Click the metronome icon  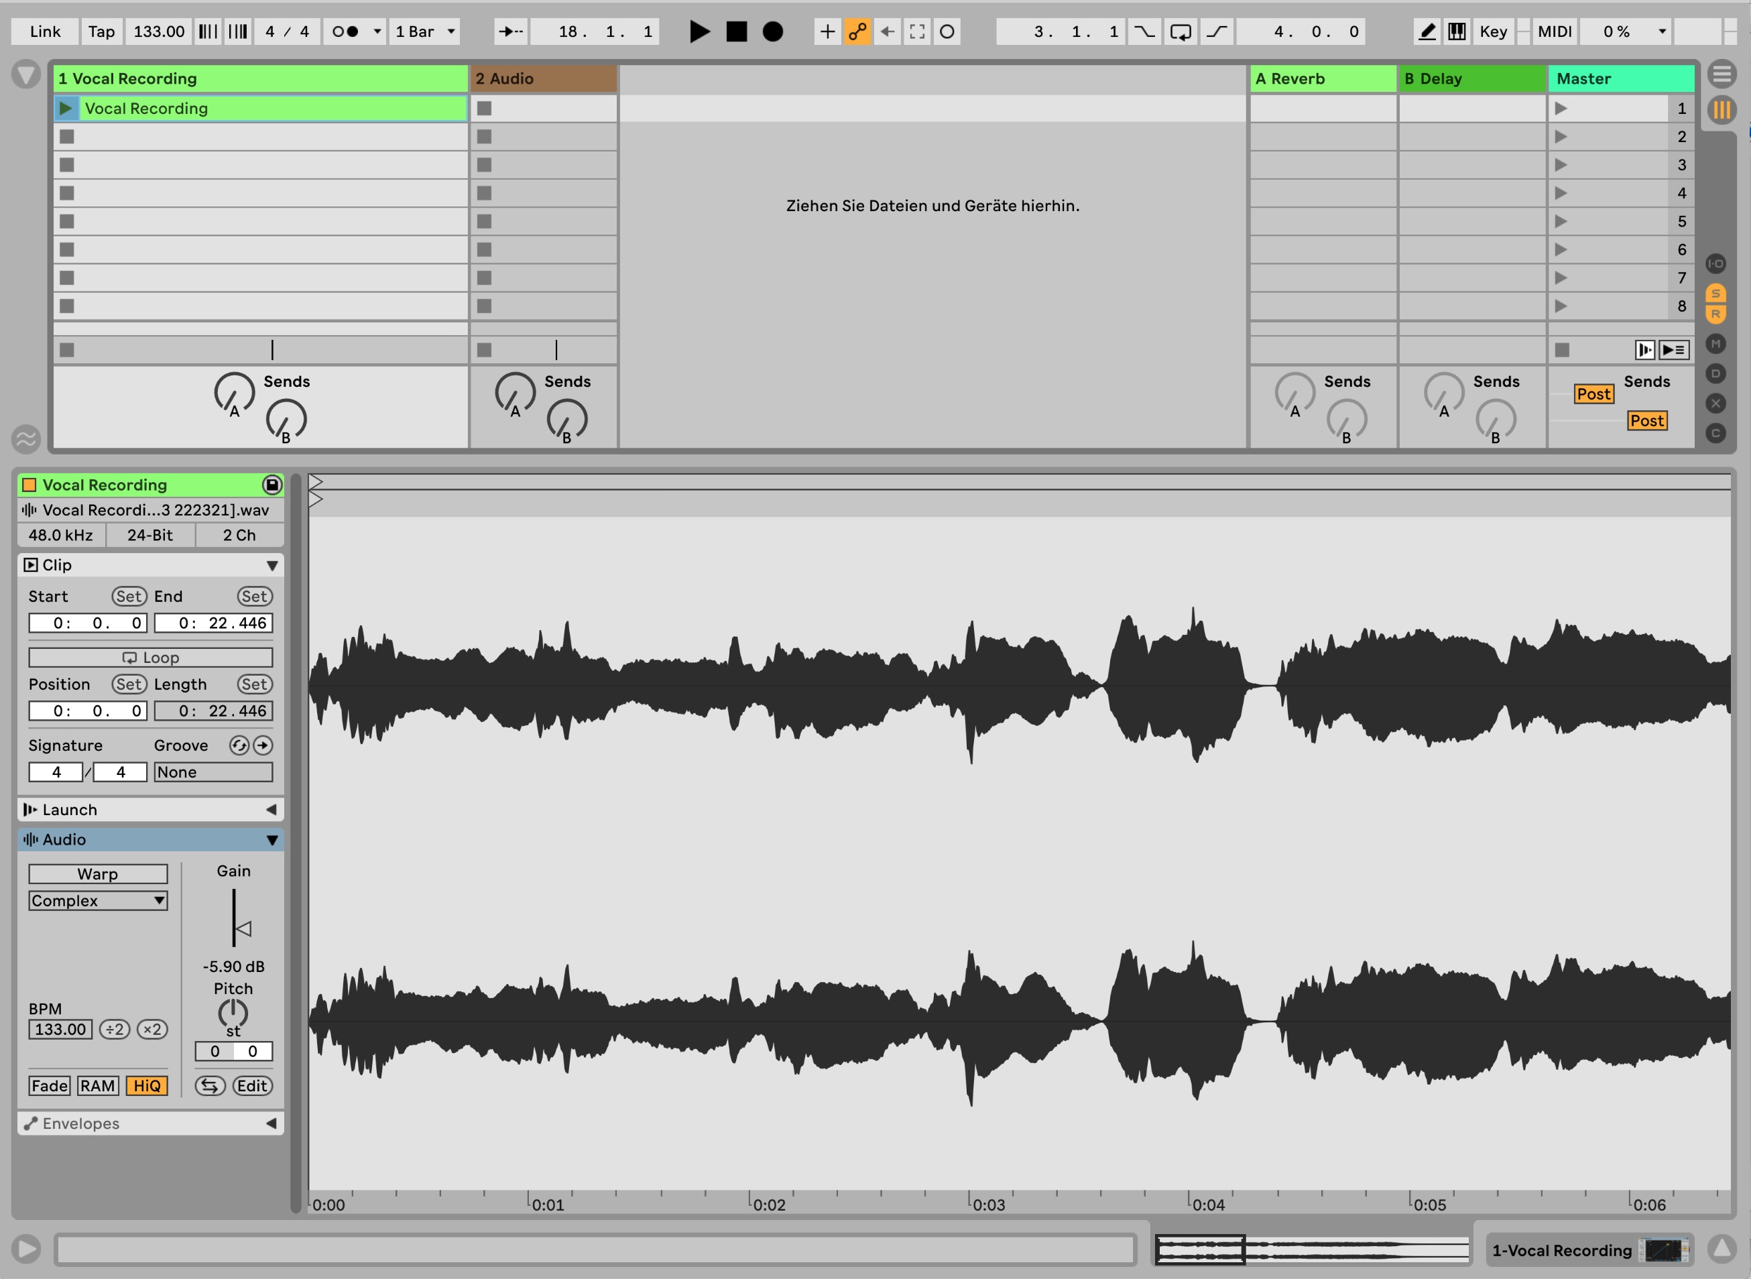click(x=345, y=32)
